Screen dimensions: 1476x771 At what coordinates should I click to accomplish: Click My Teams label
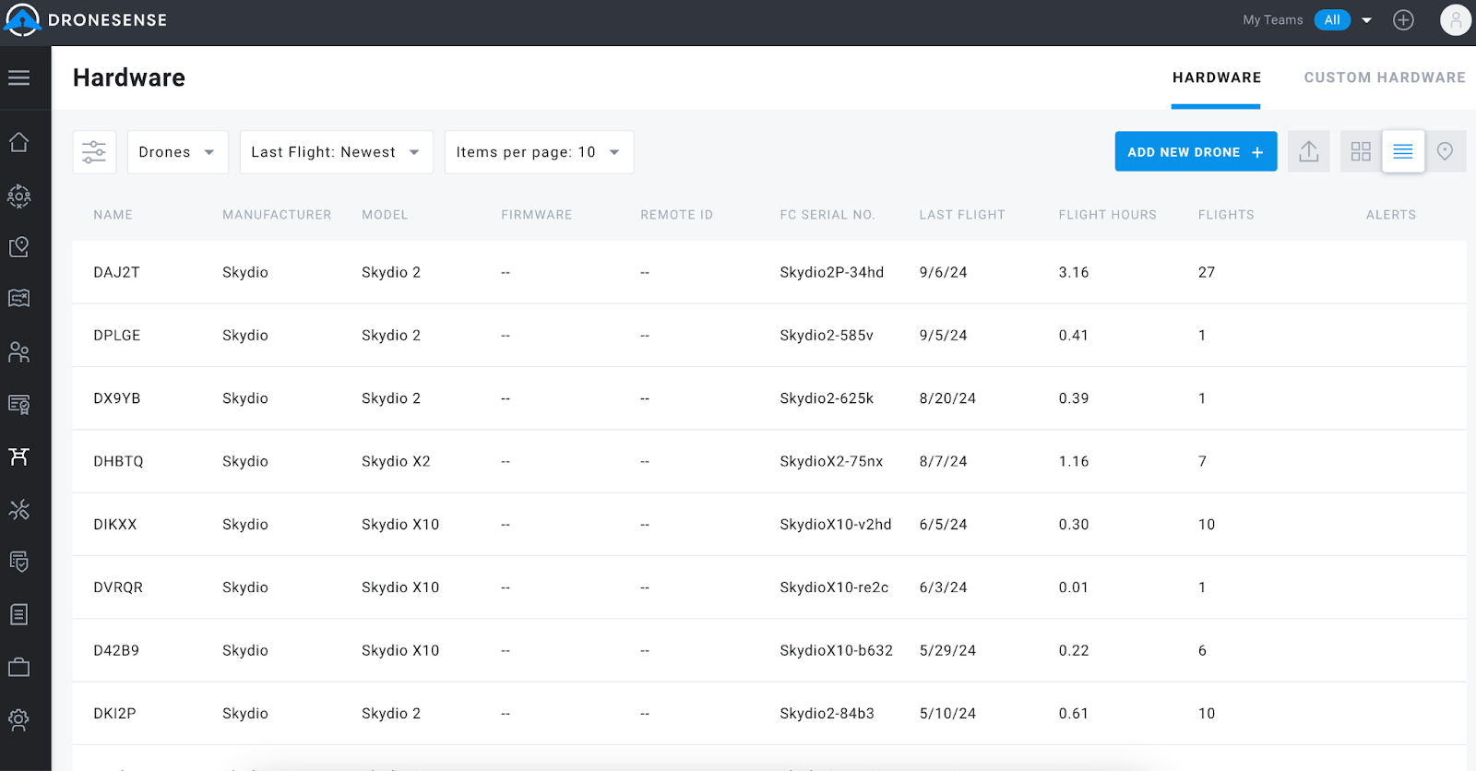pyautogui.click(x=1272, y=20)
